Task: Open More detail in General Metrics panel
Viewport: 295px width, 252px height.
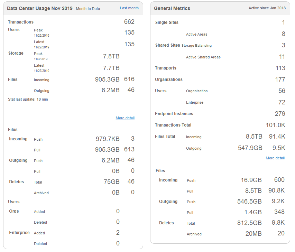Action: (275, 158)
